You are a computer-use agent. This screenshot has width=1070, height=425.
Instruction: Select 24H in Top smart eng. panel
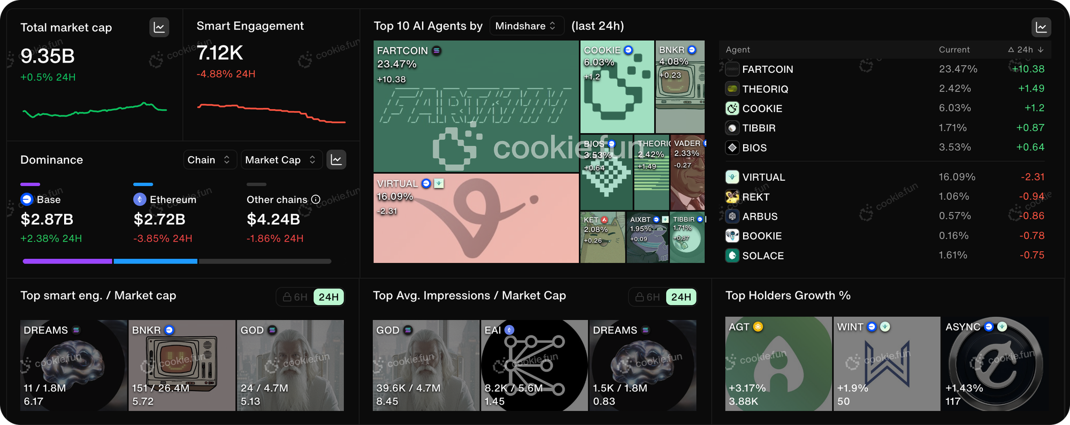[328, 297]
